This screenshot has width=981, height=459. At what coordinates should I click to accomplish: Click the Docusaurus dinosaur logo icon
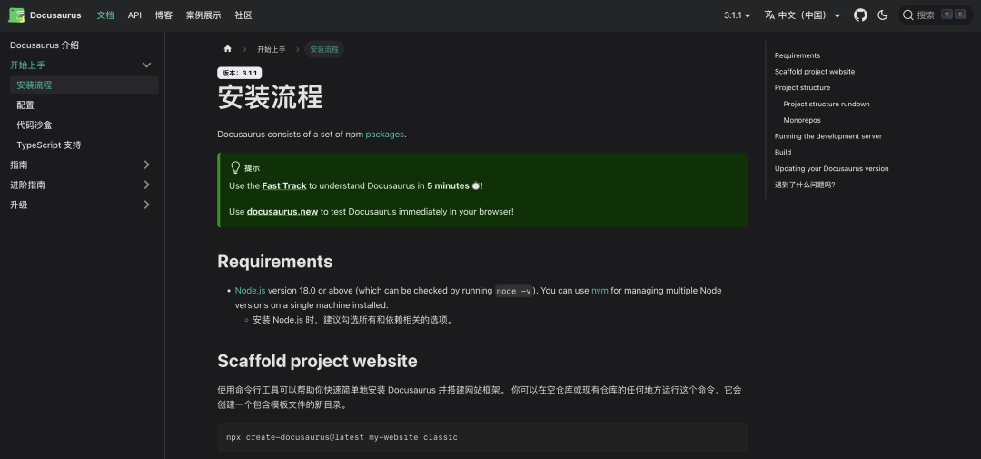[x=16, y=15]
